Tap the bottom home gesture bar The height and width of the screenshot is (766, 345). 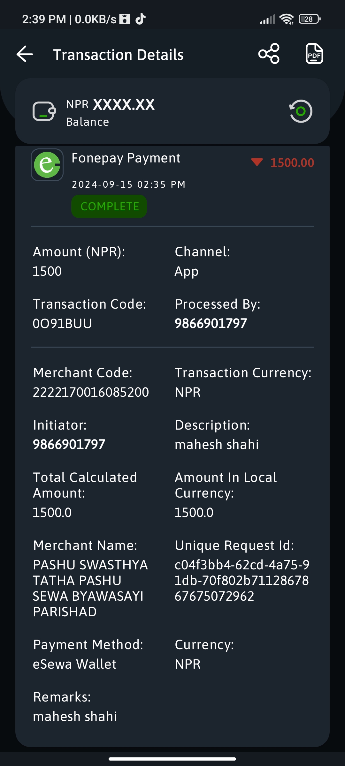[172, 759]
